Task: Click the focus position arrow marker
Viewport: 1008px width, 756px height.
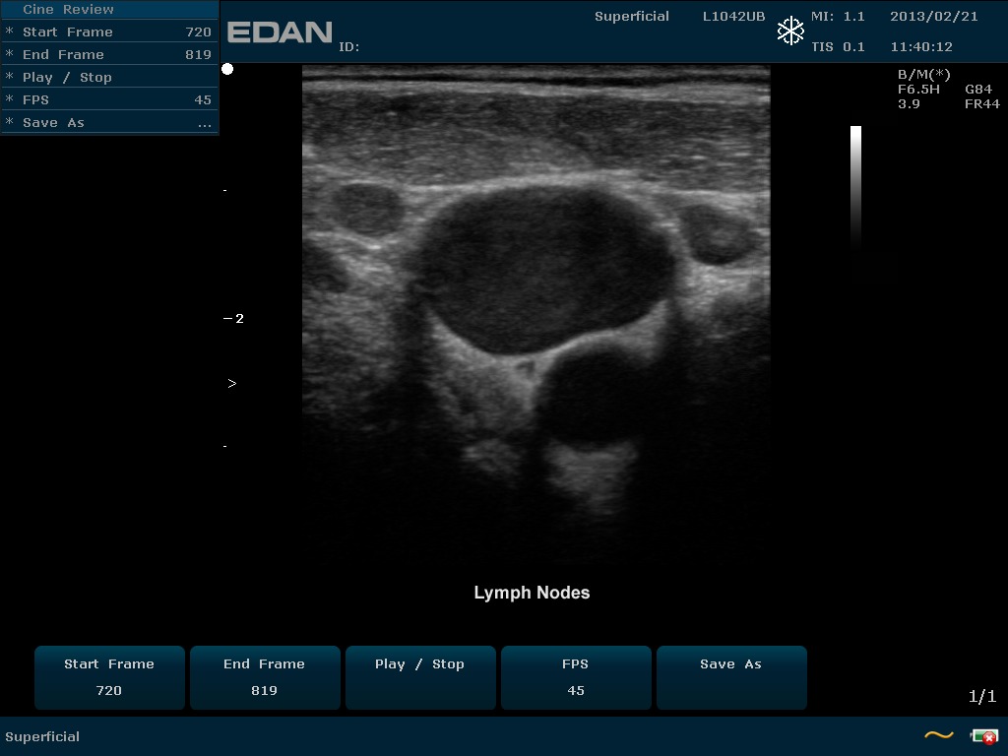Action: click(232, 383)
